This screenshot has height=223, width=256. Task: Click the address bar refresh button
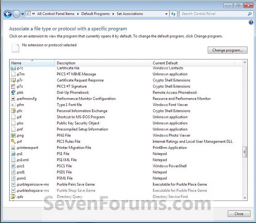(x=173, y=14)
